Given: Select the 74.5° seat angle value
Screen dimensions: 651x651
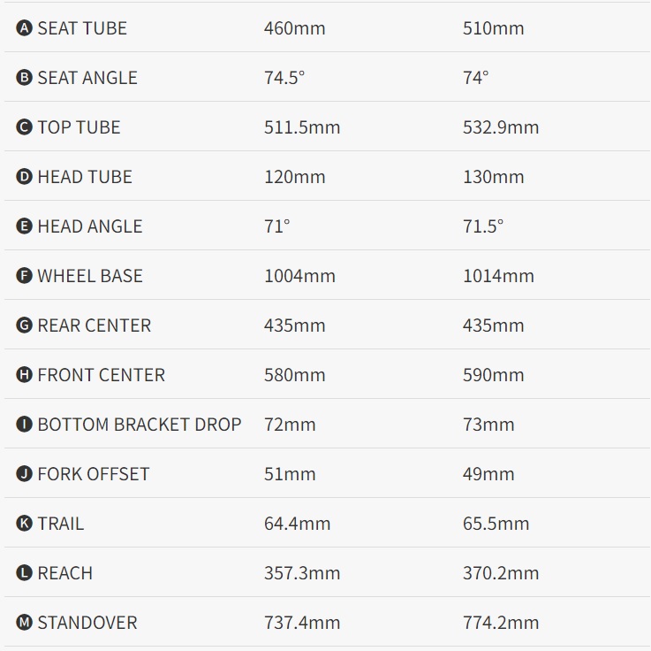Looking at the screenshot, I should 284,78.
